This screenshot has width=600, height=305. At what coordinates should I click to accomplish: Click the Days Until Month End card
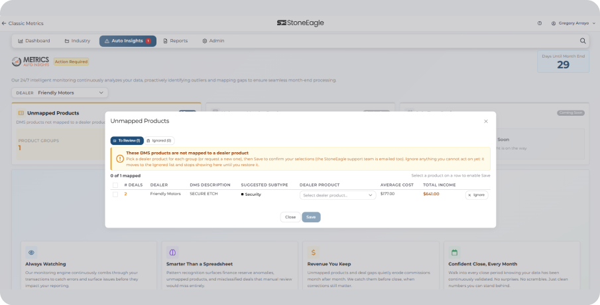coord(563,62)
